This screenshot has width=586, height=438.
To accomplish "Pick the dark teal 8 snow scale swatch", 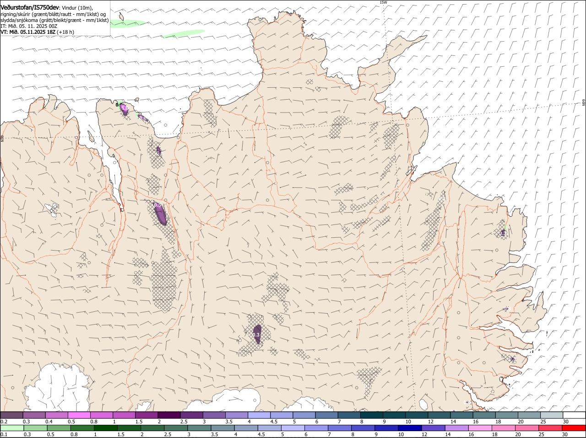I will coord(372,415).
